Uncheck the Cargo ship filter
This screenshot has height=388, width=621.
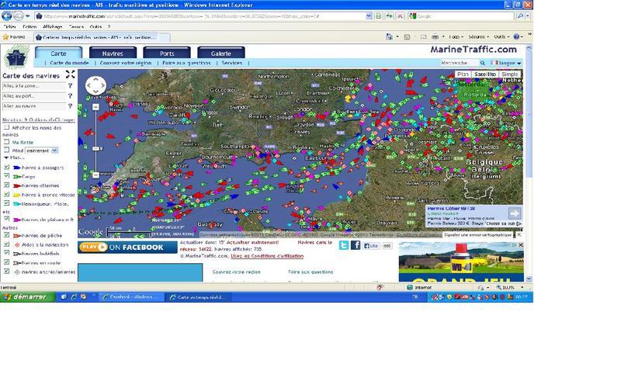[6, 176]
